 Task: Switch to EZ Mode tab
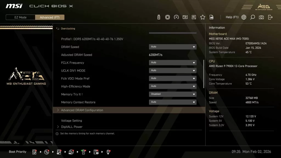[x=20, y=17]
